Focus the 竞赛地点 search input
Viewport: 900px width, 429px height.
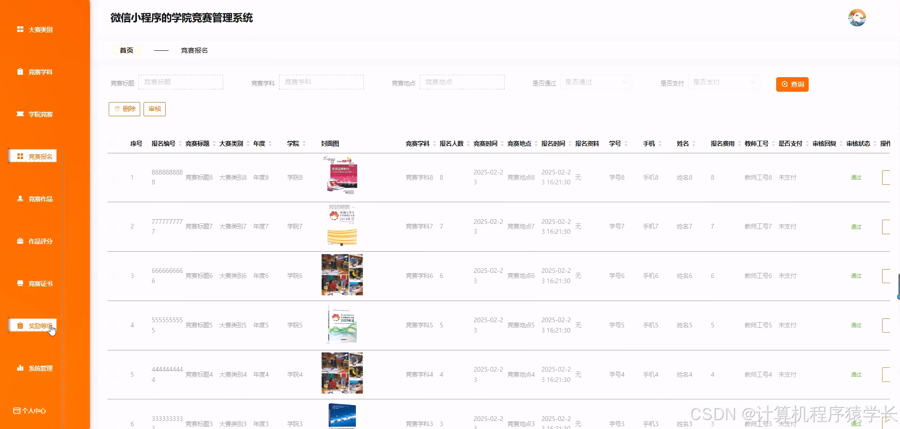pos(462,82)
